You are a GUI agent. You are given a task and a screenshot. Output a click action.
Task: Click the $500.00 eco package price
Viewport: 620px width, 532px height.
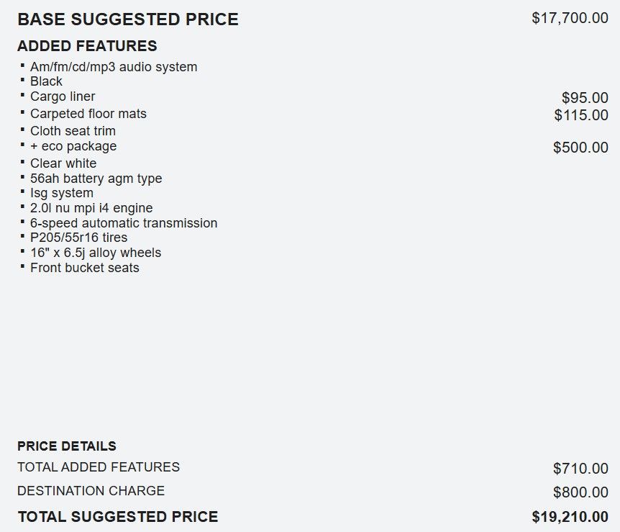coord(580,148)
